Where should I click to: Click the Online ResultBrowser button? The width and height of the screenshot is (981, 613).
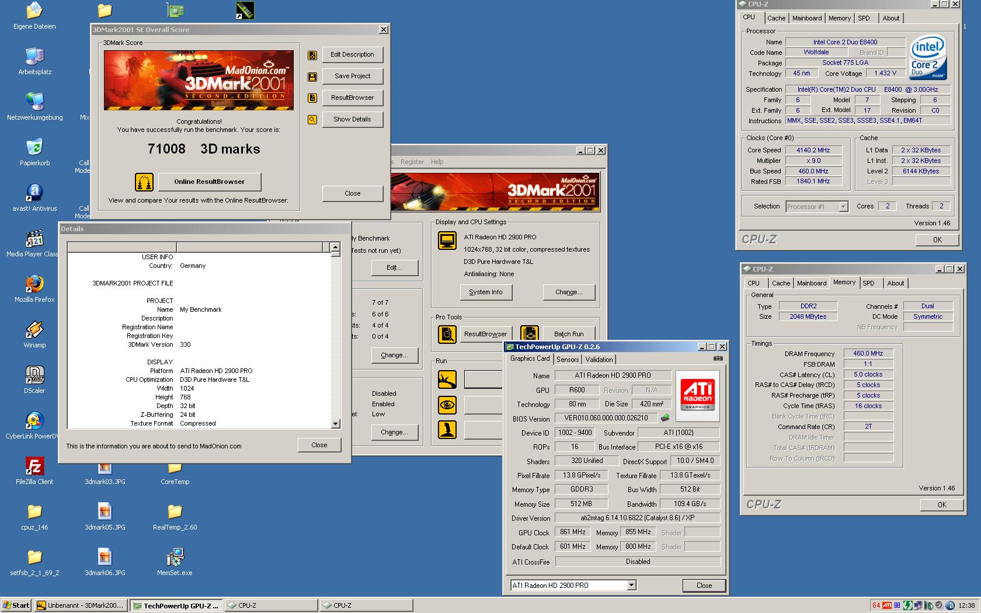click(209, 182)
